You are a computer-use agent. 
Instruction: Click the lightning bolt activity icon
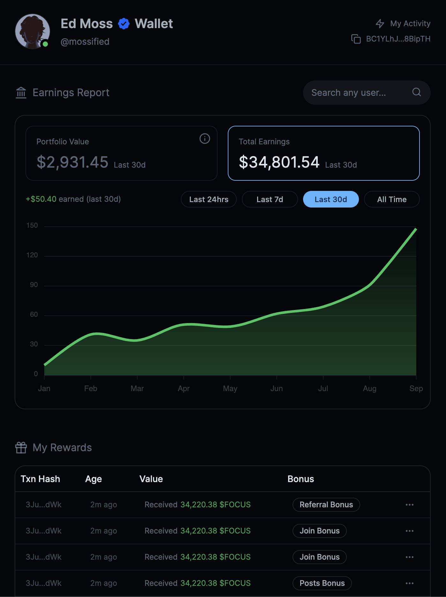(380, 24)
